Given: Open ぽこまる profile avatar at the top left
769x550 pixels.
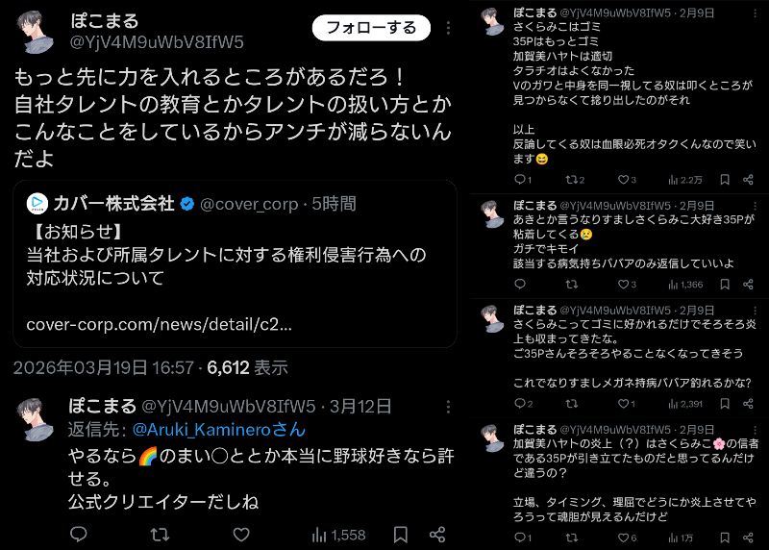Looking at the screenshot, I should click(x=36, y=32).
